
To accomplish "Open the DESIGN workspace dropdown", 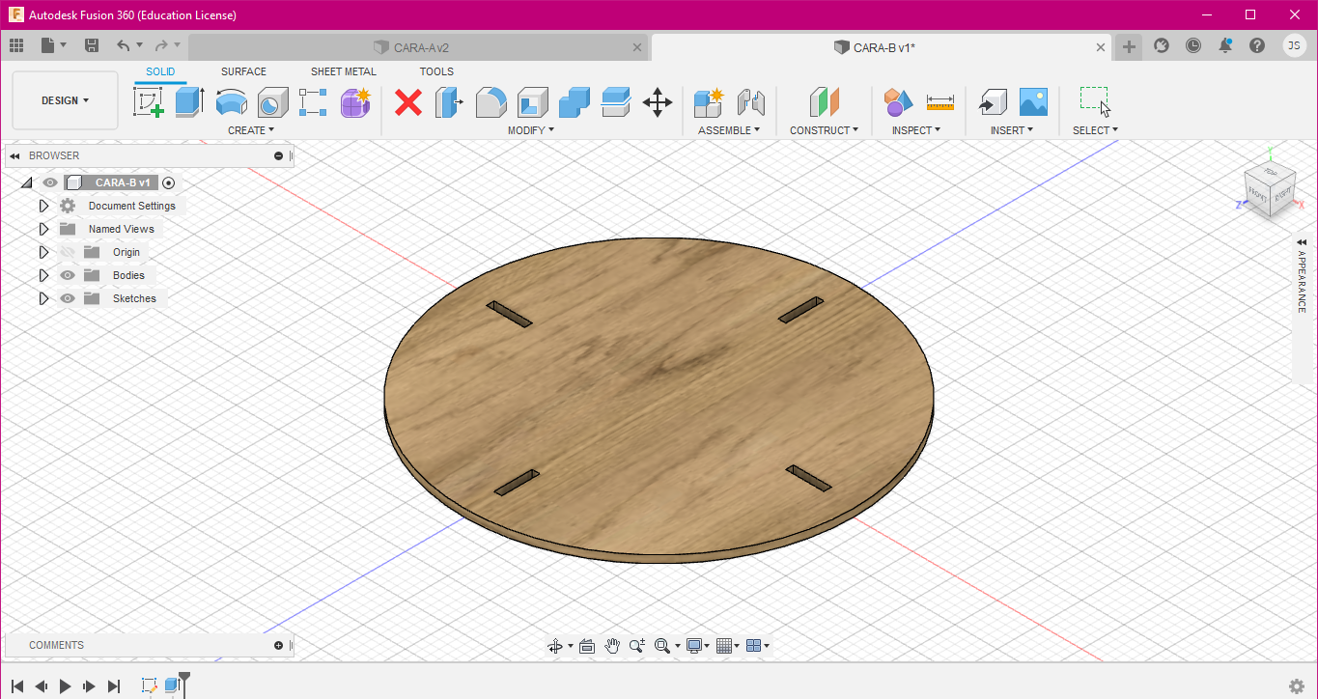I will [x=65, y=100].
